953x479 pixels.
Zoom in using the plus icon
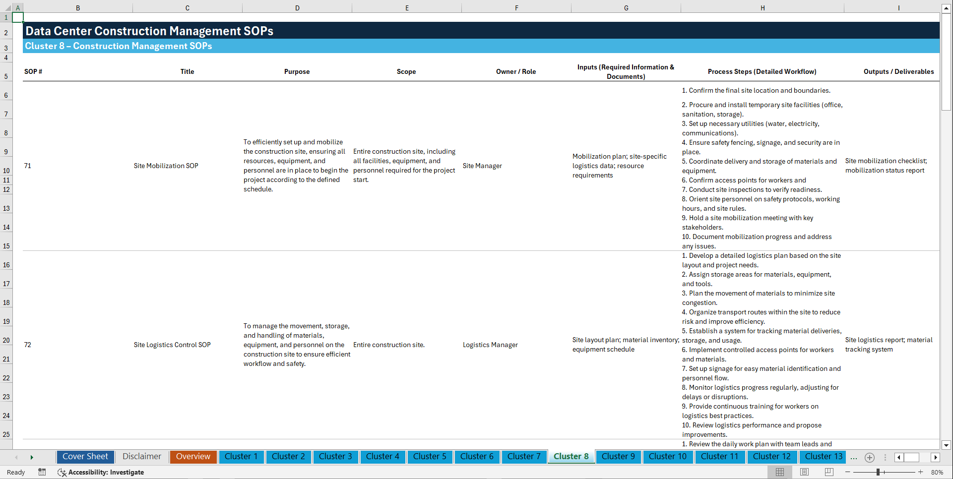(921, 472)
